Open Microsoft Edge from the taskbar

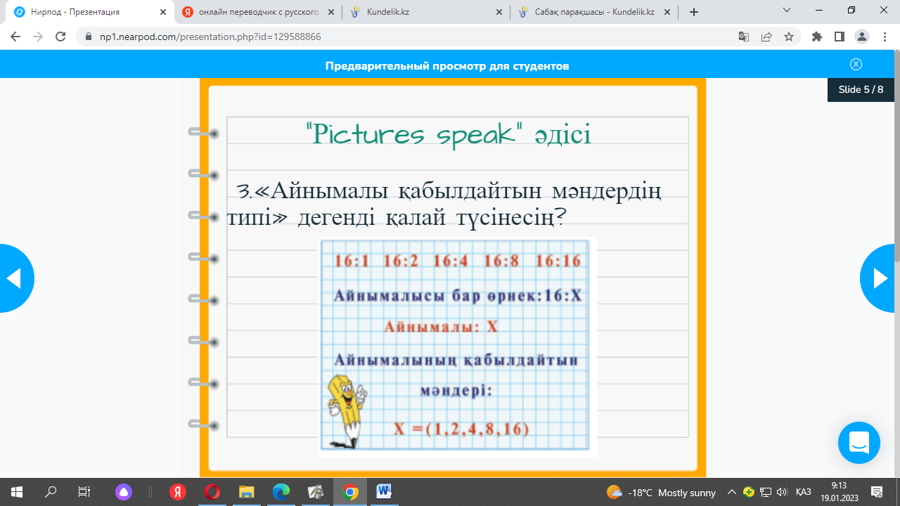point(281,492)
